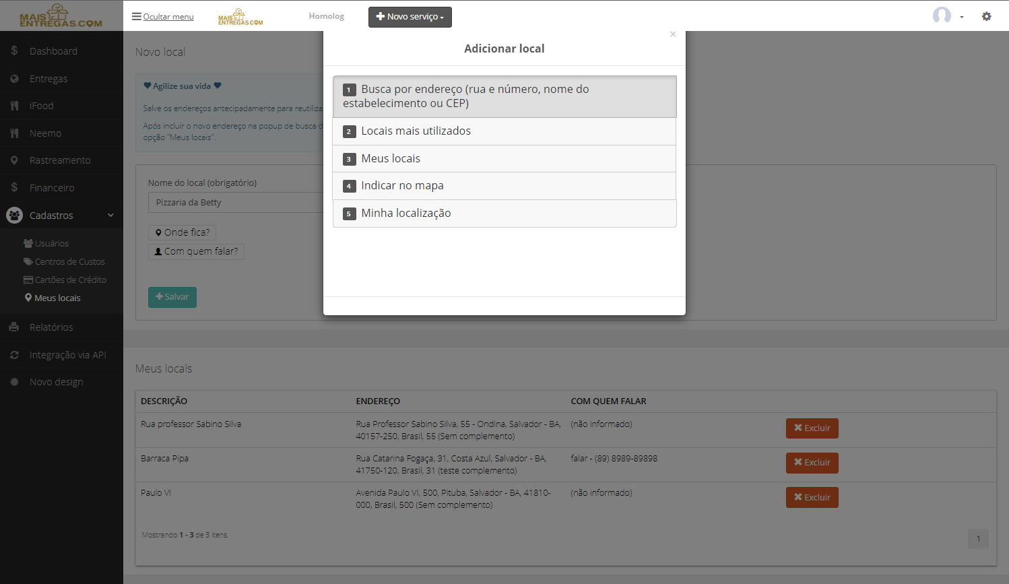The image size is (1009, 584).
Task: Click the Financeiro dollar icon
Action: tap(14, 187)
